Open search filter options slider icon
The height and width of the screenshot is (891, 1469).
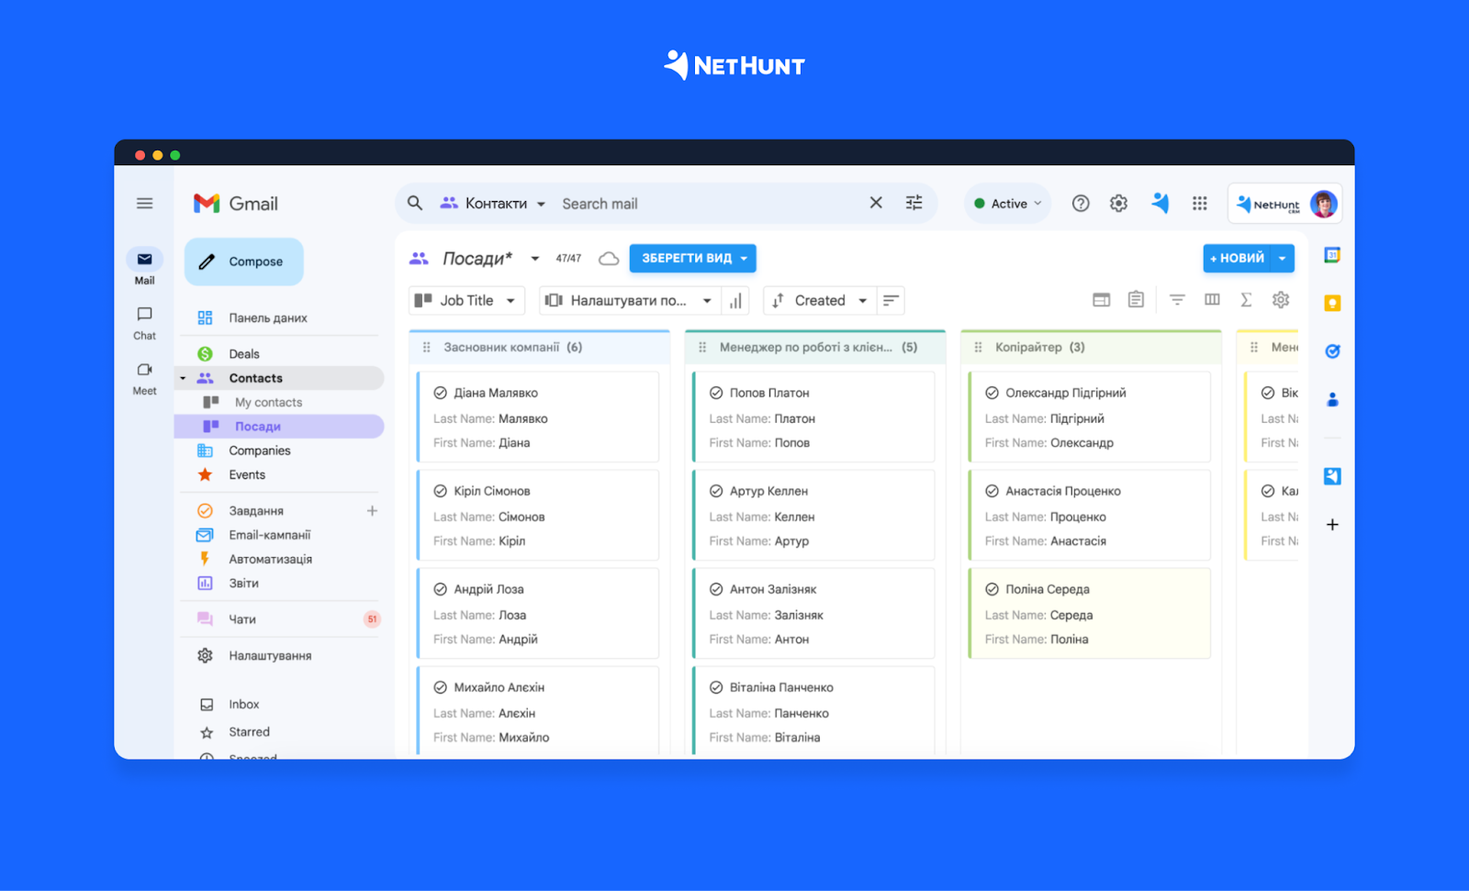pos(914,203)
